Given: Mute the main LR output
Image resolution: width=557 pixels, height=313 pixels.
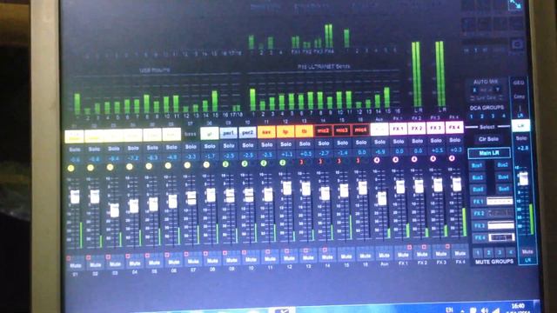Looking at the screenshot, I should 527,251.
